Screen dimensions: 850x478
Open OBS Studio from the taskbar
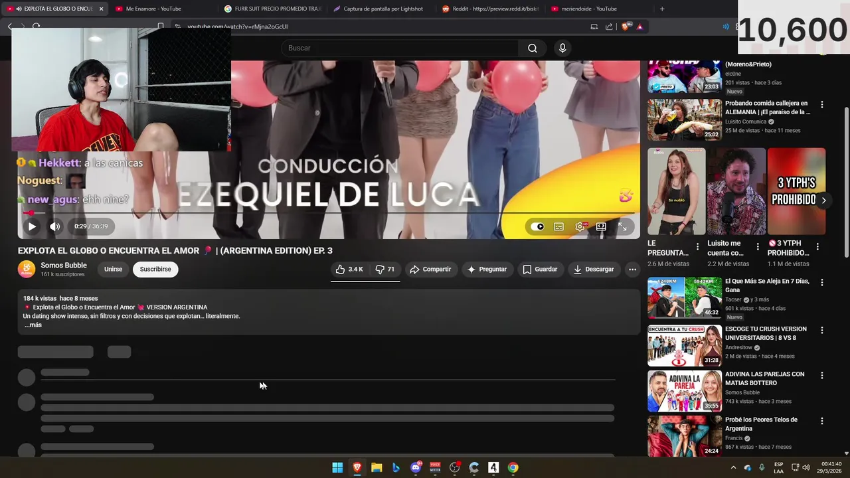pos(454,467)
